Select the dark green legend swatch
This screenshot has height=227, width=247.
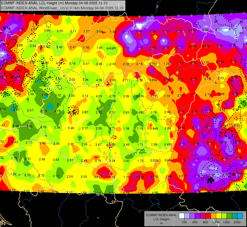[x=229, y=216]
